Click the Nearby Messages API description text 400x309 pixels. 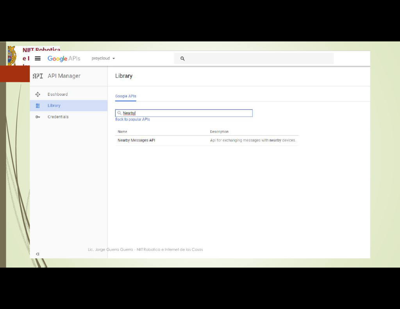(x=253, y=140)
